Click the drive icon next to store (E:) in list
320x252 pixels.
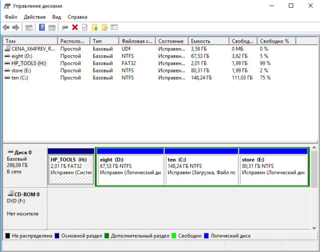point(7,71)
